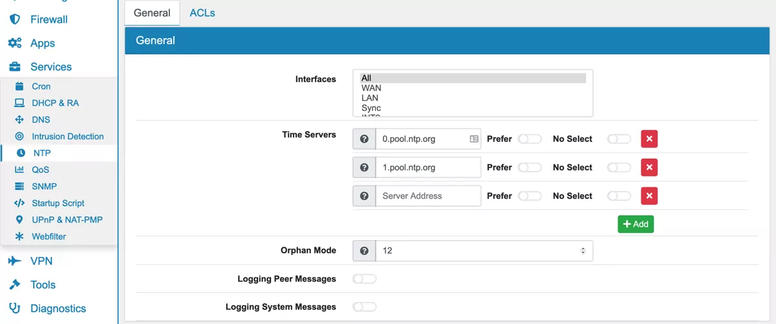
Task: Toggle No Select for 1.pool.ntp.org
Action: 619,167
